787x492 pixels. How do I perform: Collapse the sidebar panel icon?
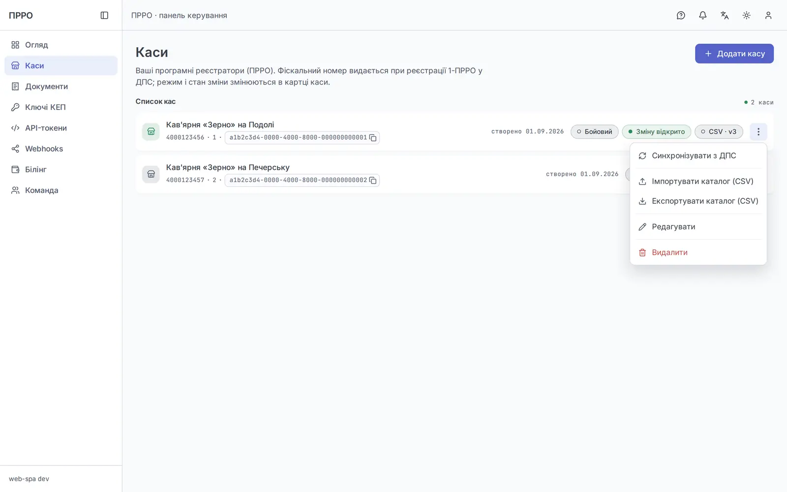tap(104, 15)
